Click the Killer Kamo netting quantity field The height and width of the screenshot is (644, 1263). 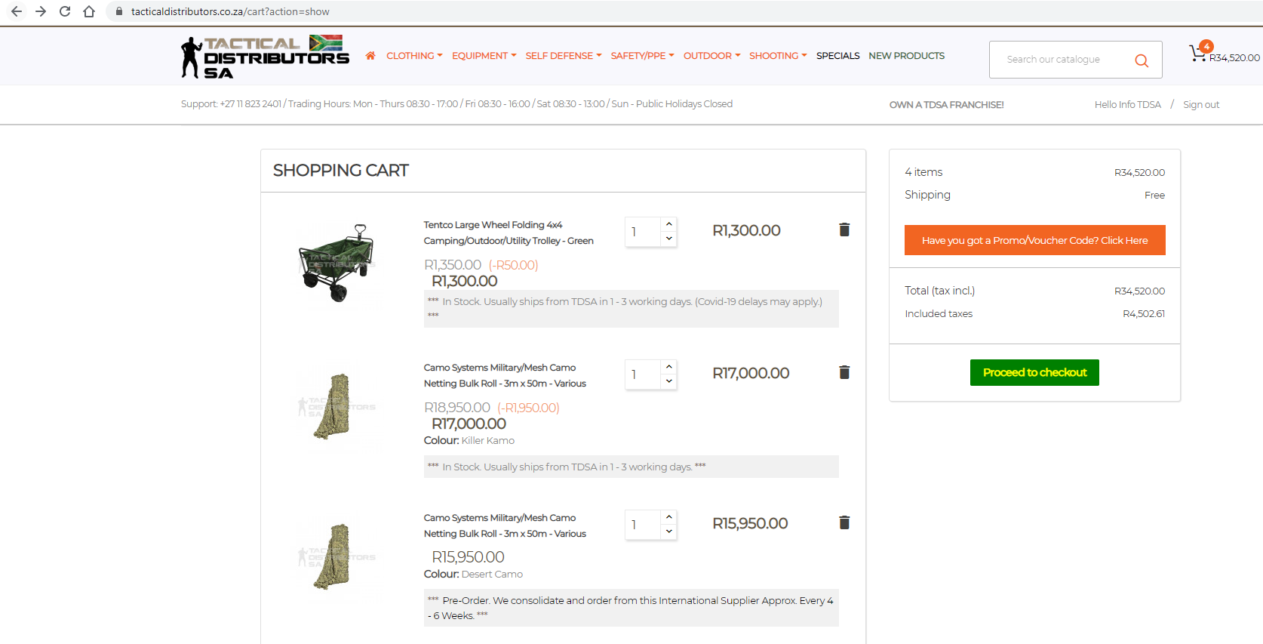tap(643, 374)
